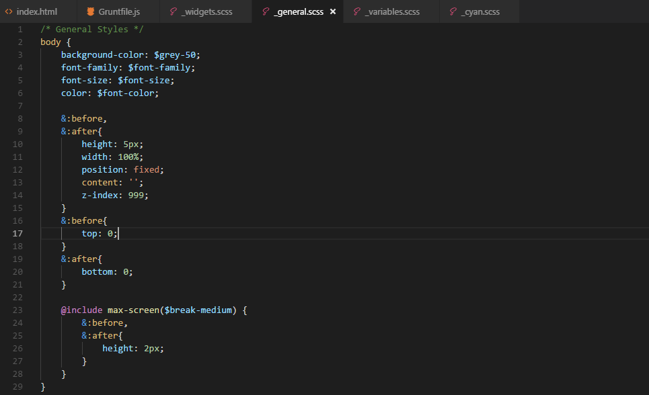Open the _variables.scss tab
The image size is (649, 395).
click(392, 12)
